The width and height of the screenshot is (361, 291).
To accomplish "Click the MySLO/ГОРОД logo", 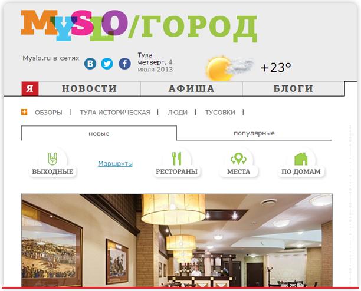I will tap(139, 26).
